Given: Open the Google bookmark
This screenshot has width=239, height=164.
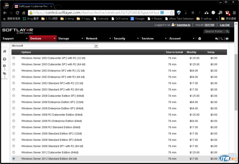Looking at the screenshot, I should pos(138,19).
